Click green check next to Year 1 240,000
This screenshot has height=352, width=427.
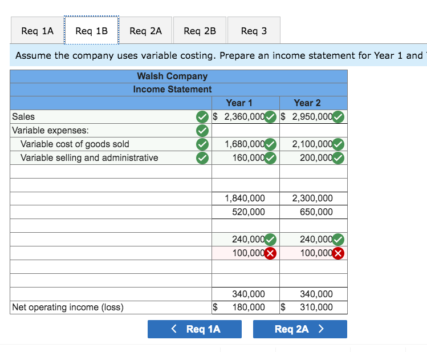click(270, 240)
